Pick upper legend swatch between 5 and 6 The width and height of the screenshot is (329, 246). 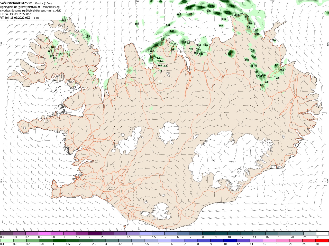pos(171,233)
